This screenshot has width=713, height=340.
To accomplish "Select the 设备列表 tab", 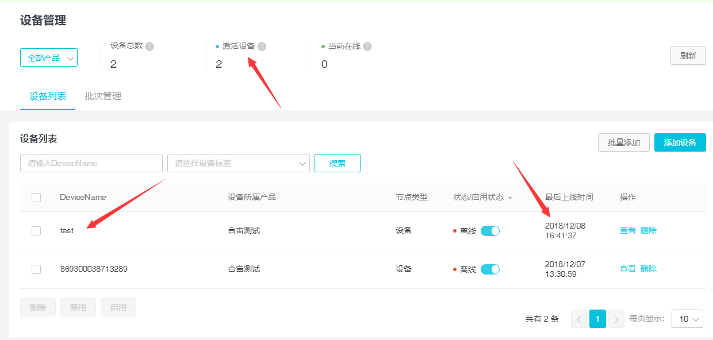I will [x=48, y=96].
